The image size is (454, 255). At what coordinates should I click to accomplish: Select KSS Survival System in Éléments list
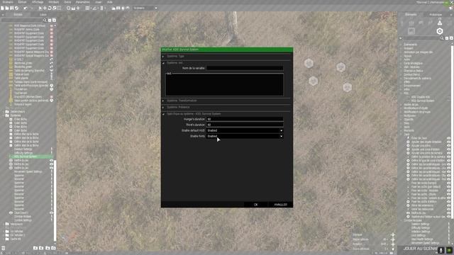[x=423, y=101]
